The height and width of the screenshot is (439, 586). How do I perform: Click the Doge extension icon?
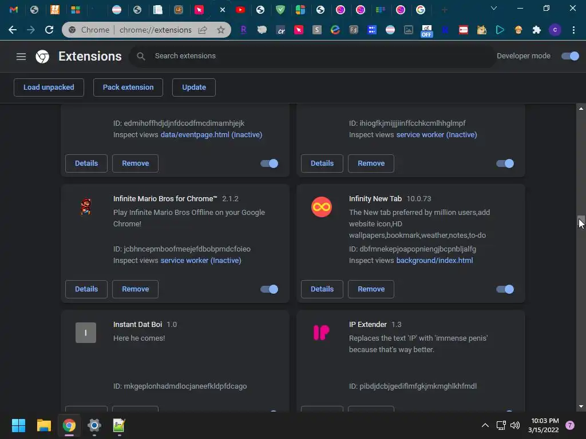[x=482, y=30]
